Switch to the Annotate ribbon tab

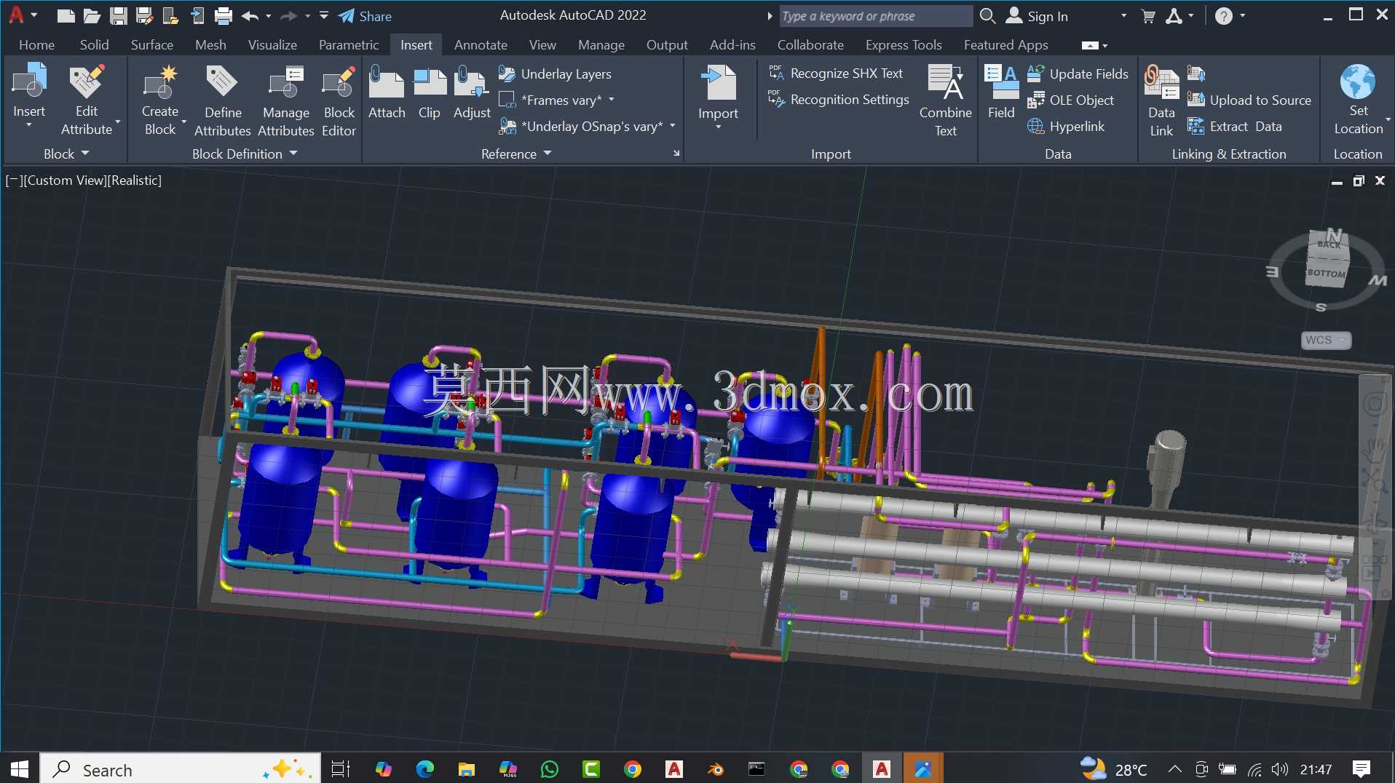pos(481,45)
